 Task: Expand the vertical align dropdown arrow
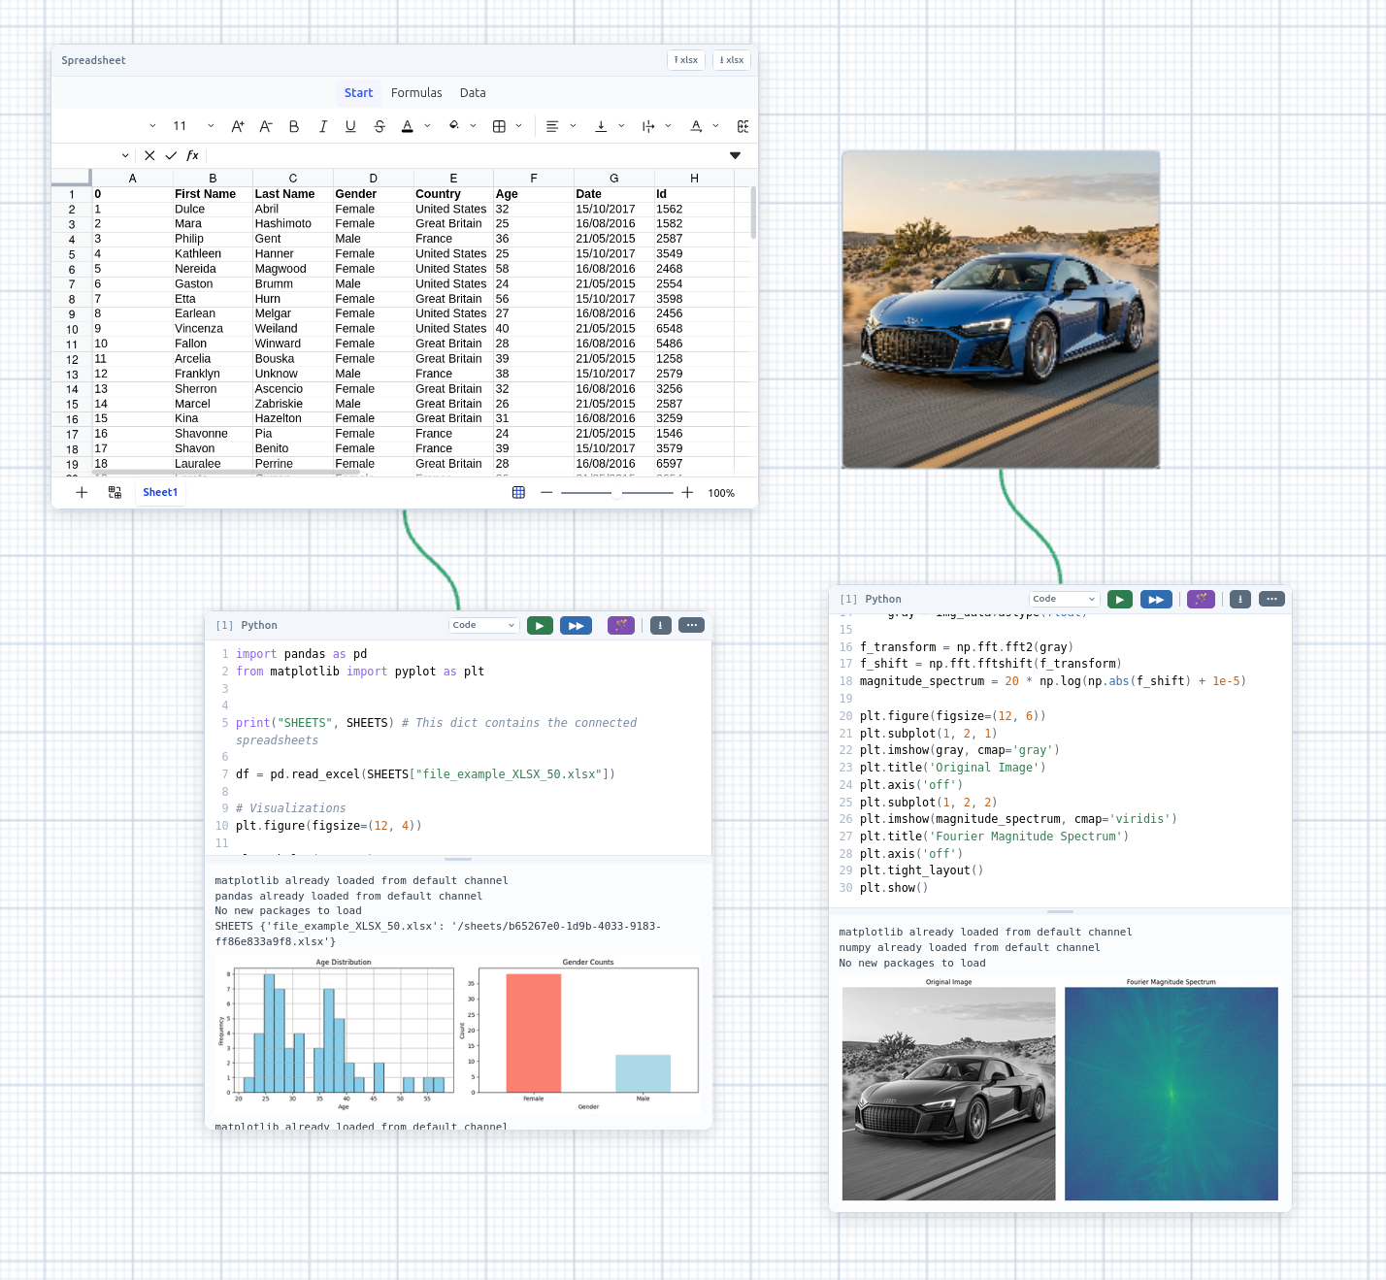(x=621, y=126)
